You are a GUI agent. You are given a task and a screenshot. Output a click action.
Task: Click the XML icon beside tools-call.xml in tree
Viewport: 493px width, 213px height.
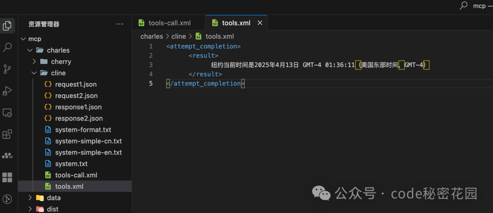(x=48, y=175)
